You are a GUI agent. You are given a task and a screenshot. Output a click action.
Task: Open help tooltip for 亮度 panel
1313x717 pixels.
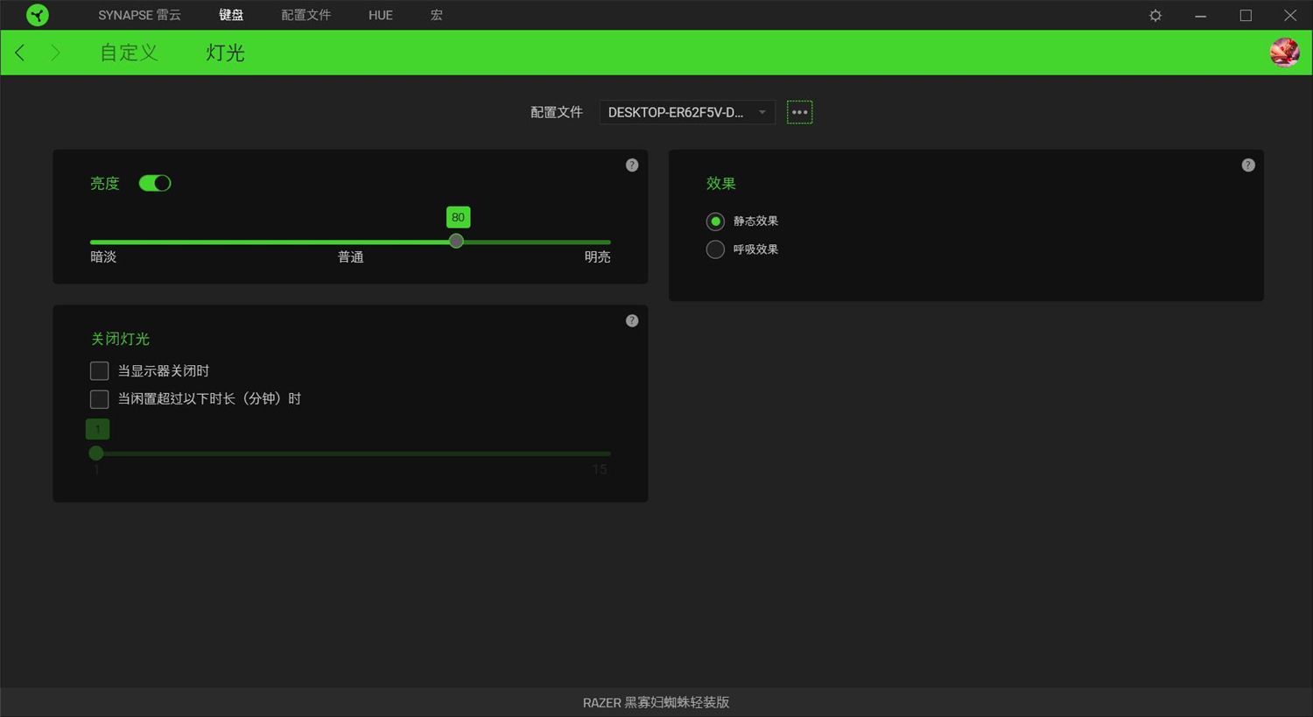631,165
